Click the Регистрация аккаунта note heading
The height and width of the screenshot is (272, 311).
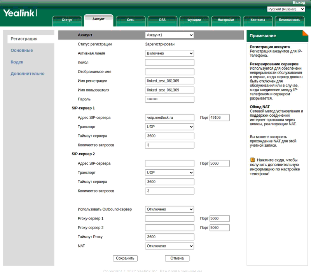click(270, 47)
